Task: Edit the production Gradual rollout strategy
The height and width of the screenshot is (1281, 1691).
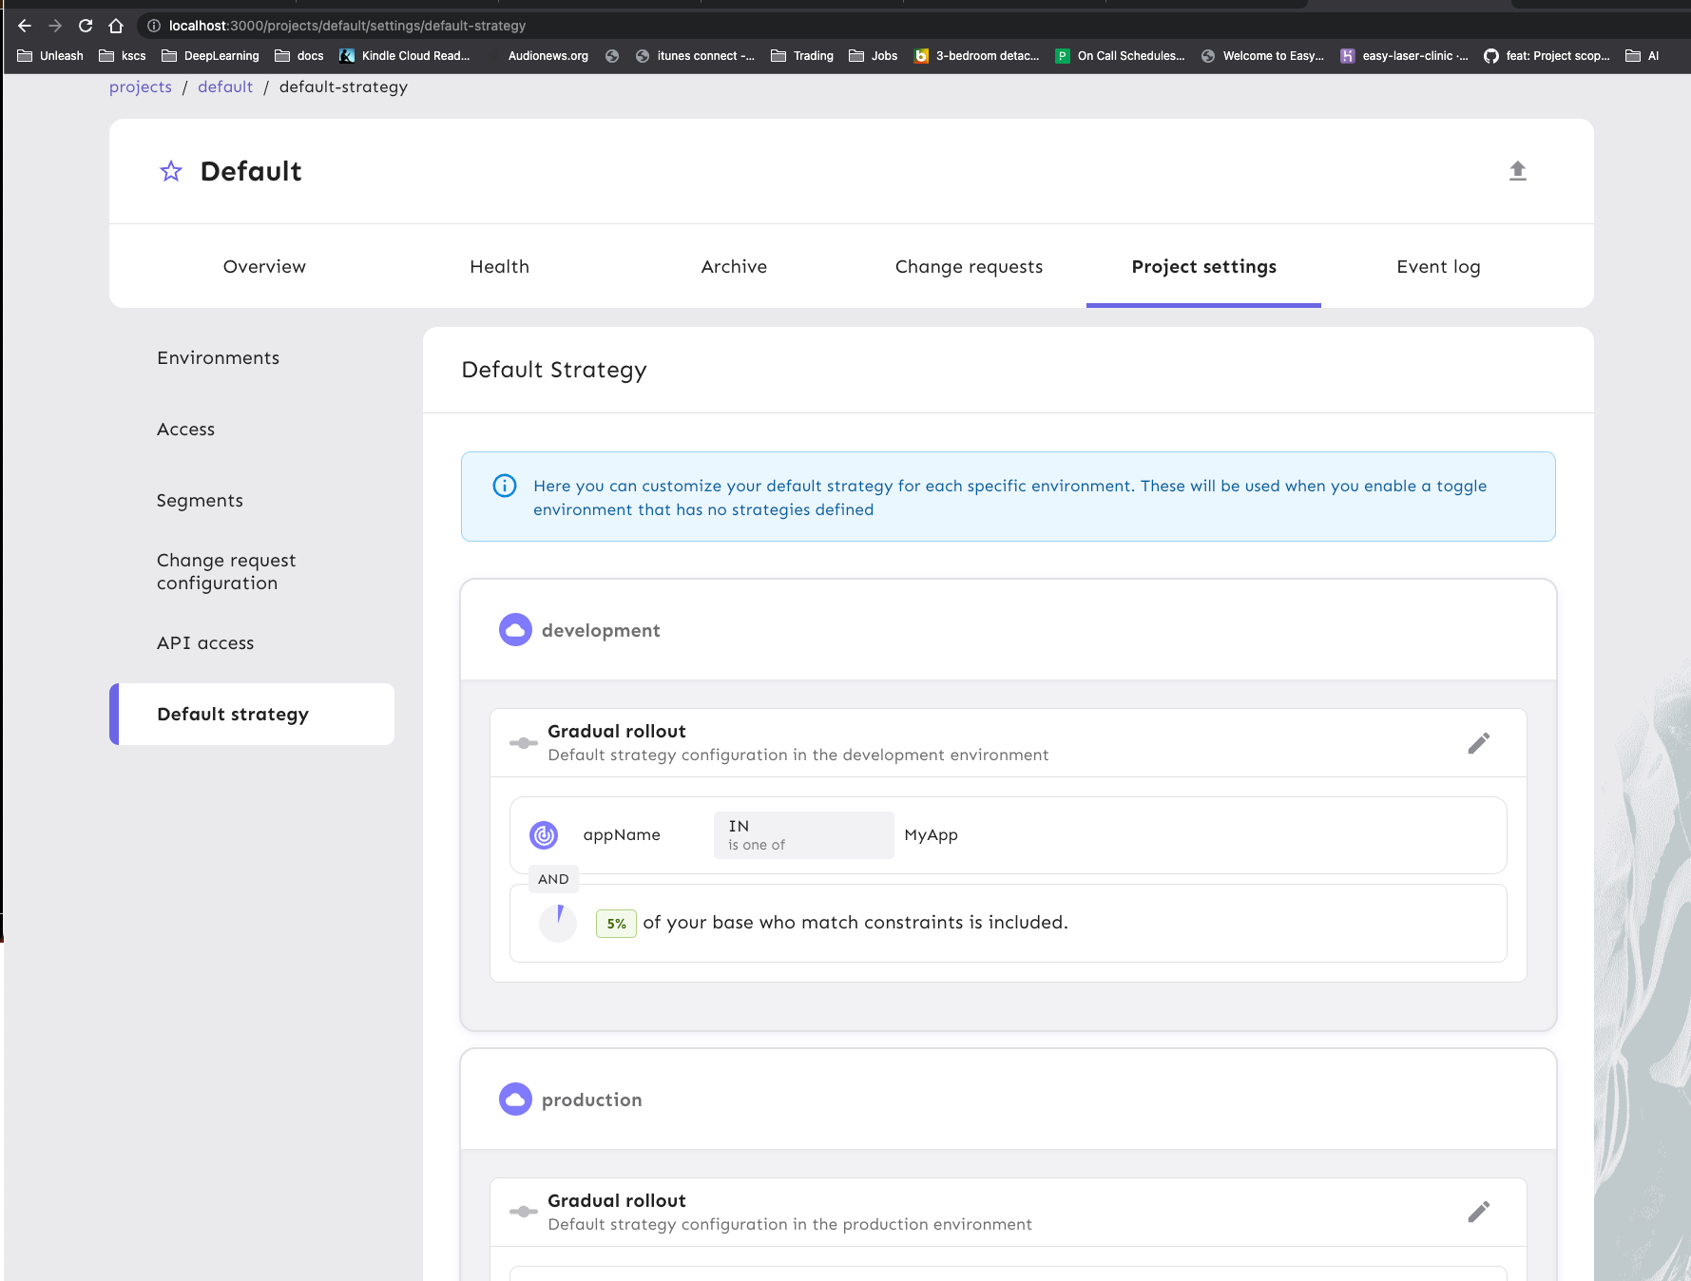Action: 1478,1212
